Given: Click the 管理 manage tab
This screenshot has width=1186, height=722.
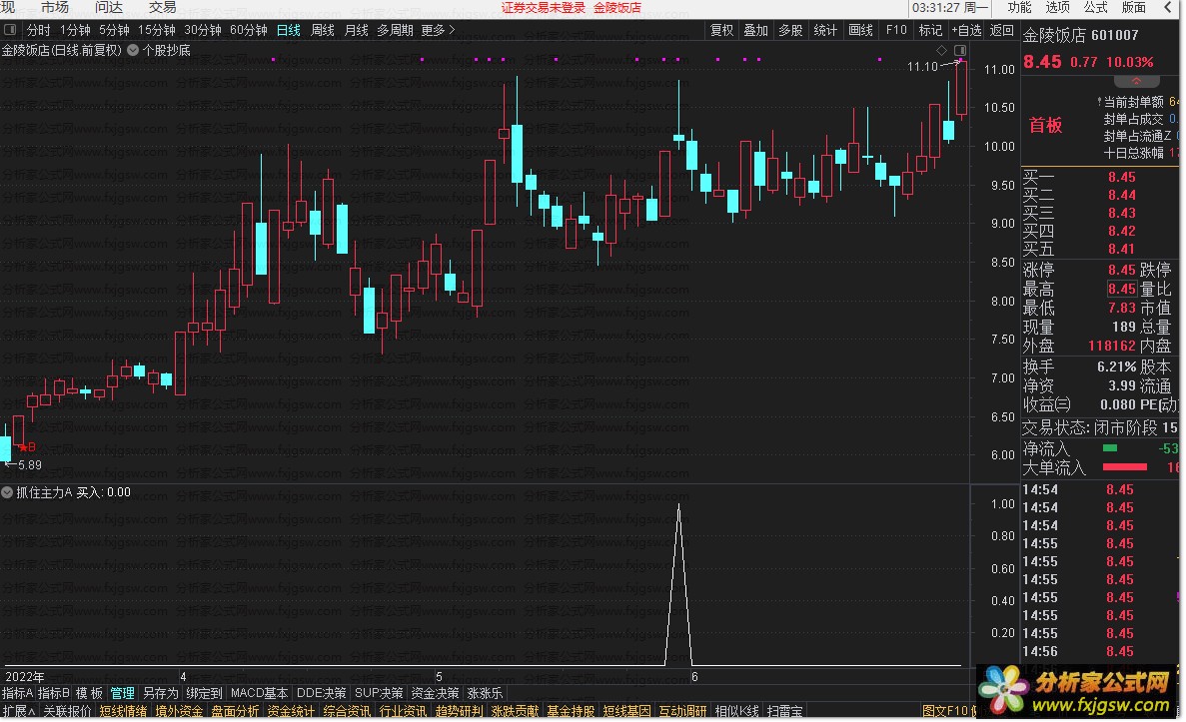Looking at the screenshot, I should [x=123, y=693].
